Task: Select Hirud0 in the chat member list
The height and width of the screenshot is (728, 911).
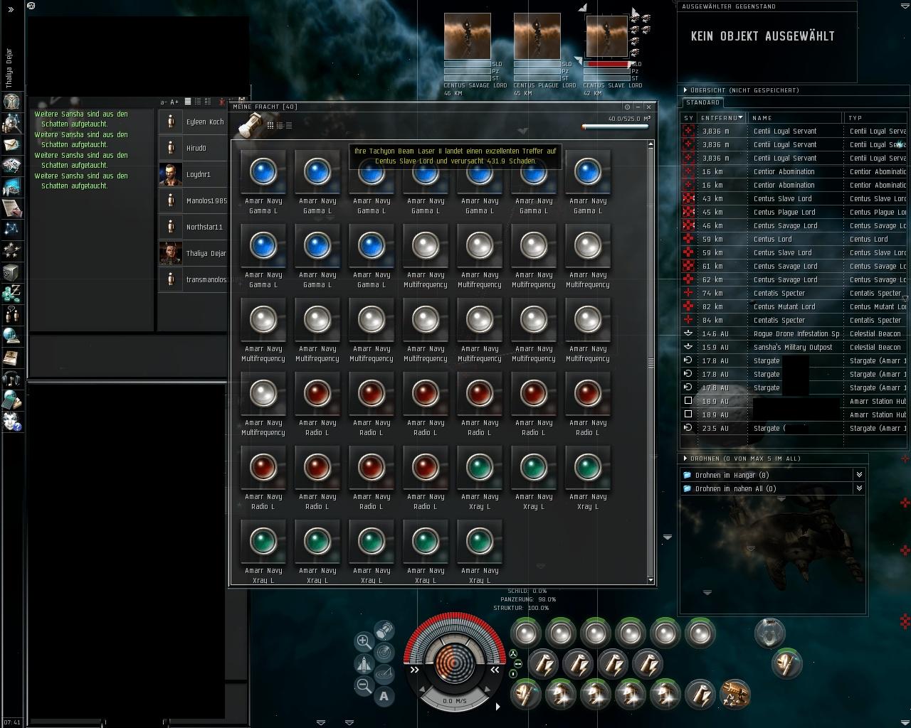Action: [192, 148]
